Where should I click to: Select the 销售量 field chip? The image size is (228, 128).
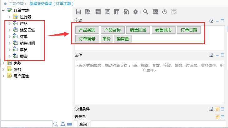(123, 39)
